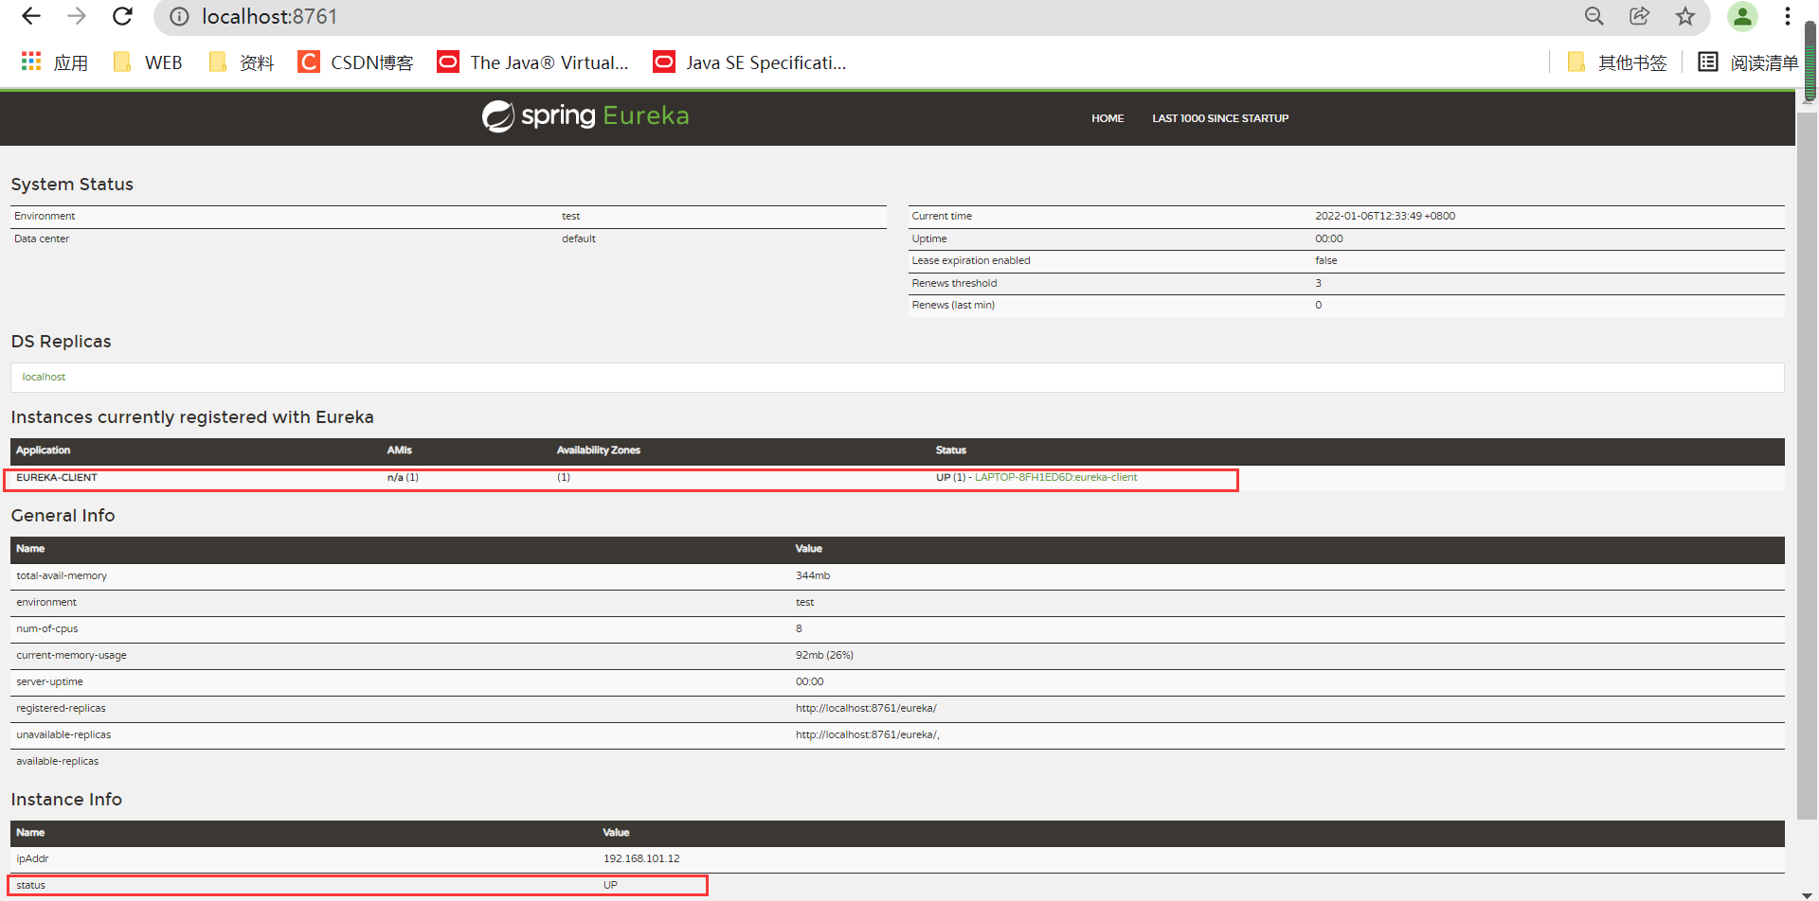Open LAST 1000 SINCE STARTUP nav item
Image resolution: width=1819 pixels, height=901 pixels.
pyautogui.click(x=1220, y=118)
